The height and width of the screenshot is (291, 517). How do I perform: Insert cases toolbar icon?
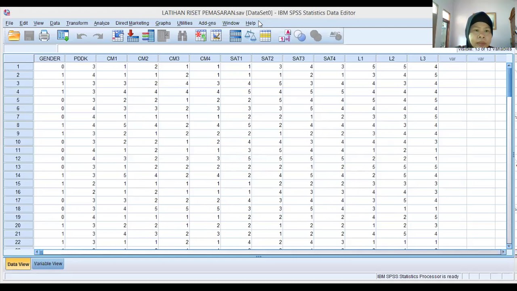coord(201,36)
